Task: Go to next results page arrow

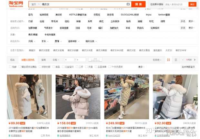Action: tap(195, 60)
